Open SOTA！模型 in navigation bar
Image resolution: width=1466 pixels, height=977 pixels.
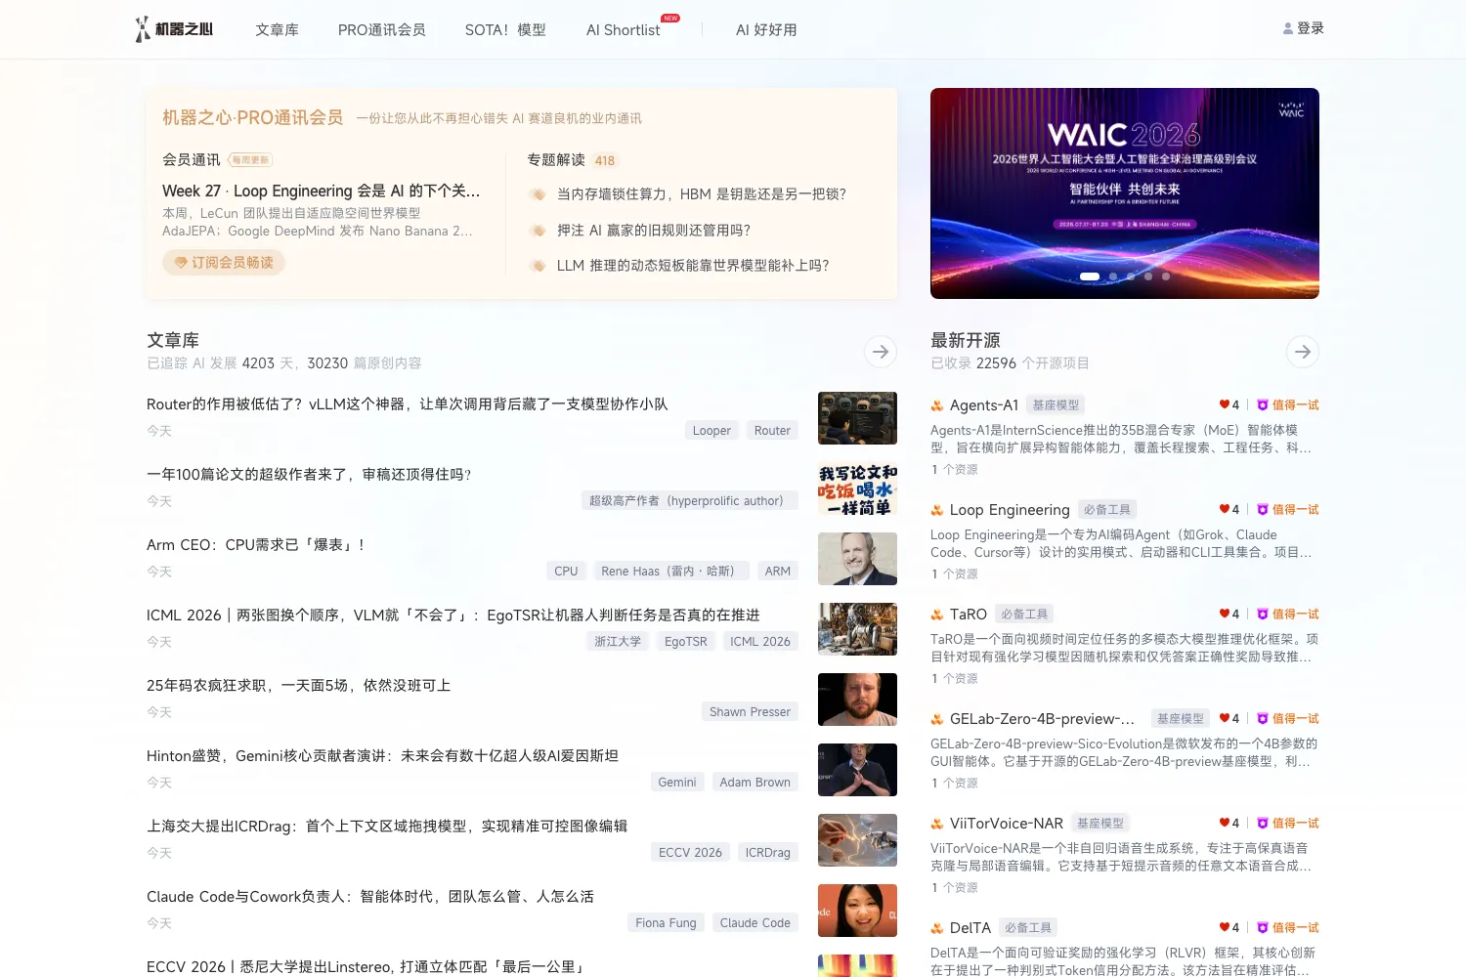click(505, 30)
